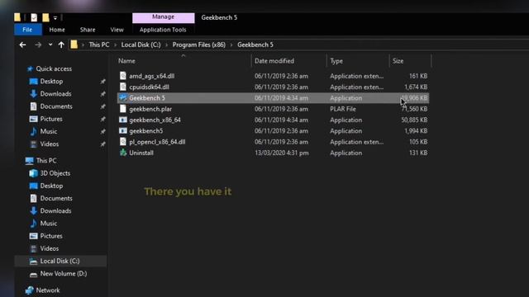
Task: Select This PC in navigation pane
Action: pyautogui.click(x=46, y=161)
